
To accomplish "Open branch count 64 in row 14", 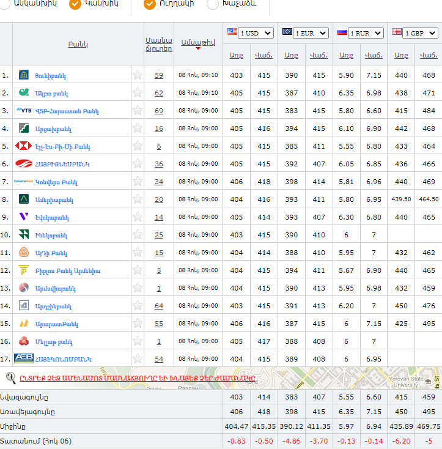I will click(159, 306).
